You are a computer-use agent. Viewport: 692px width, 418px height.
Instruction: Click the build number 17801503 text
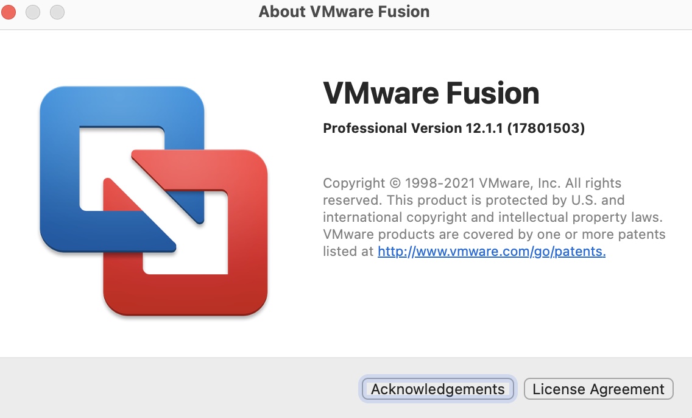tap(547, 128)
